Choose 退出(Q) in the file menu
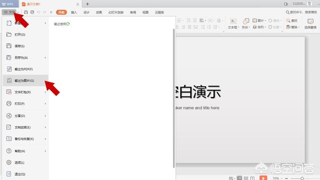 pos(25,174)
